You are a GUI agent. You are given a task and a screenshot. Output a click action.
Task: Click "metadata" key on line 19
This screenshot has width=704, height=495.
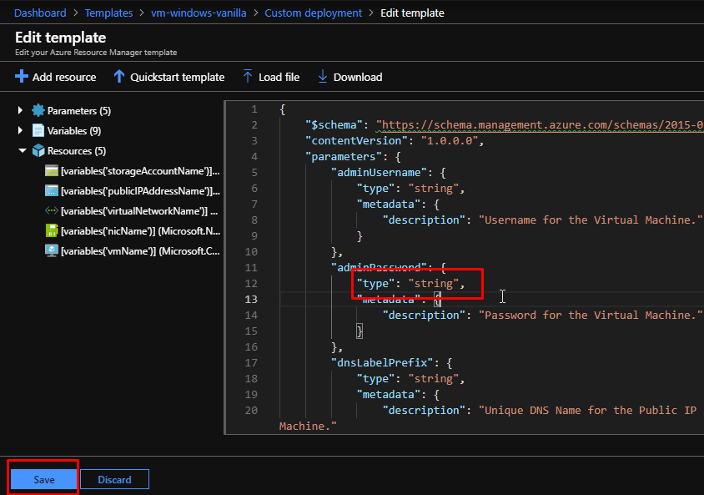[389, 394]
